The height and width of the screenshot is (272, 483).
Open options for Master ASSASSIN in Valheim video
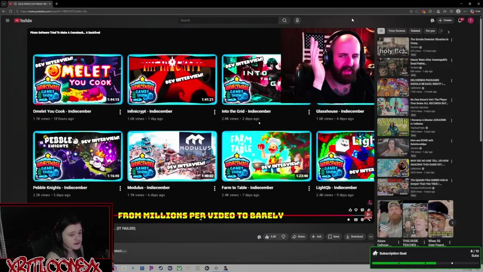point(451,121)
